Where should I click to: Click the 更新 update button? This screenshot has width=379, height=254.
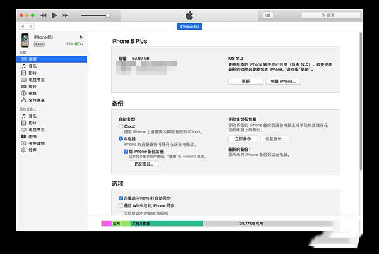246,82
